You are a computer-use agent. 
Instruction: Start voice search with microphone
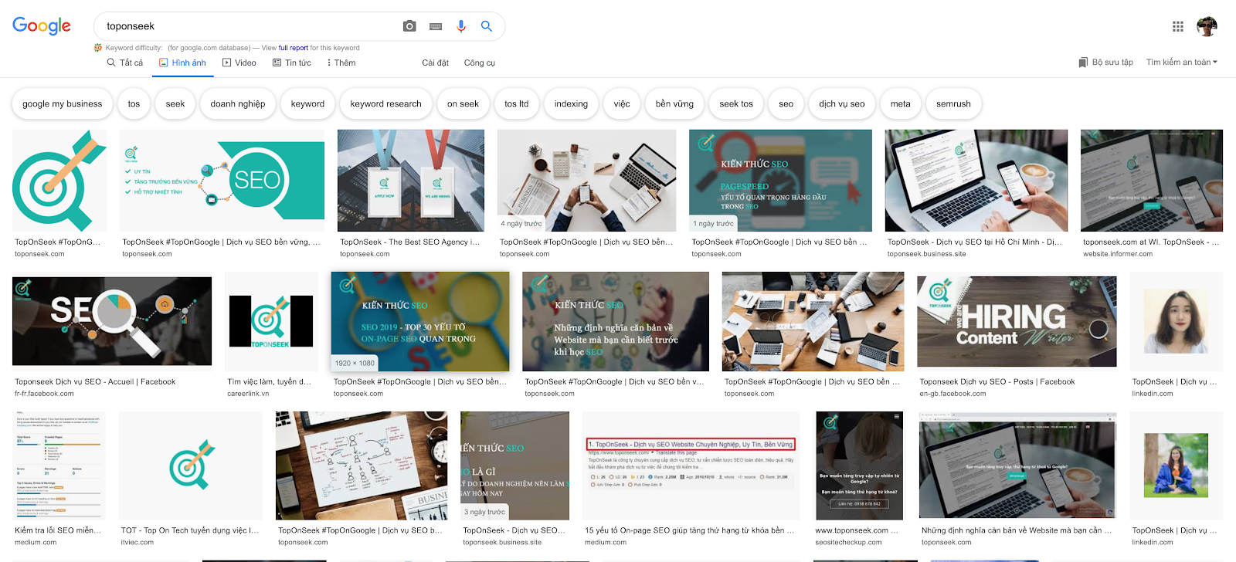coord(461,26)
